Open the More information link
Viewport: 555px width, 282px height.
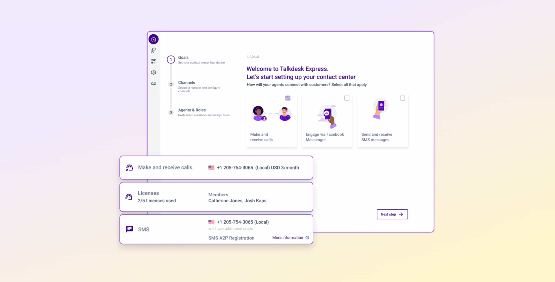287,238
